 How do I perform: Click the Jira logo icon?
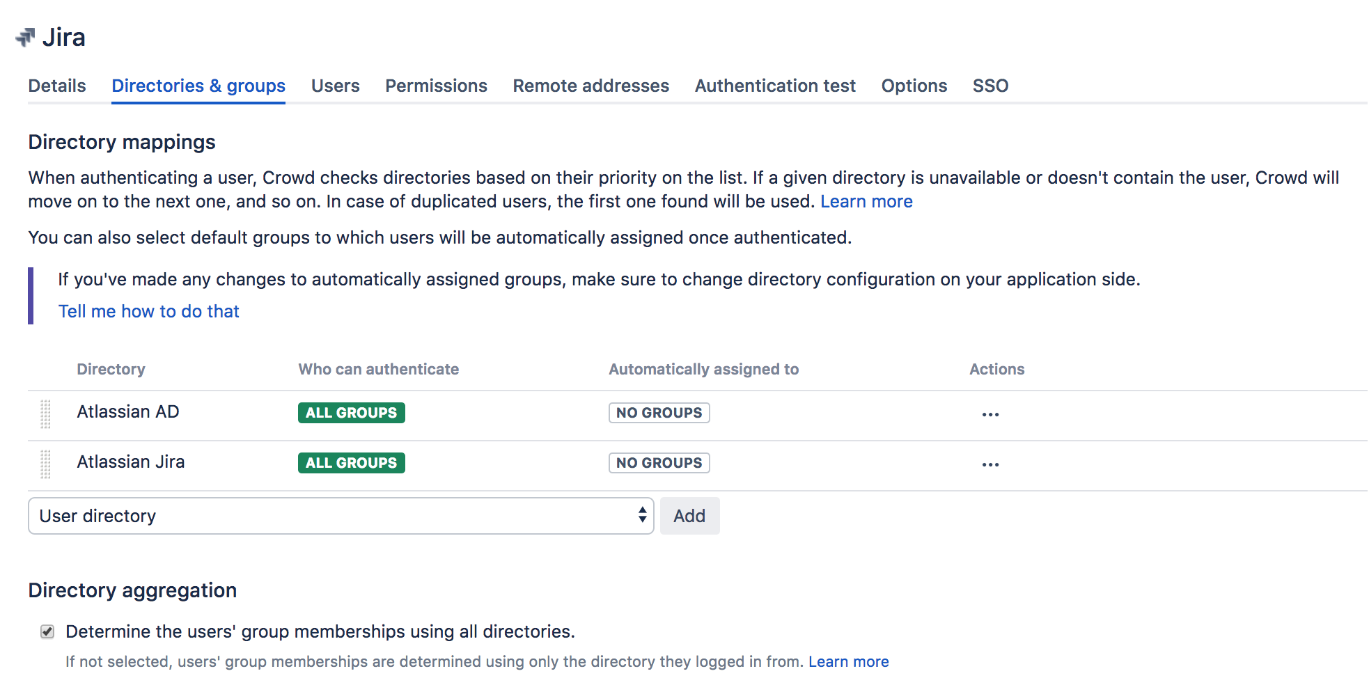pos(26,37)
